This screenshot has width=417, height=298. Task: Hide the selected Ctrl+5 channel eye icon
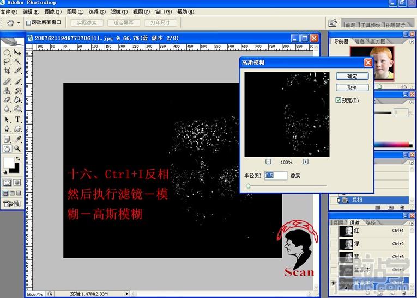point(334,283)
